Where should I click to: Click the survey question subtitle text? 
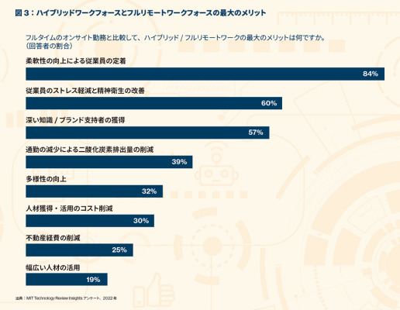(x=175, y=42)
